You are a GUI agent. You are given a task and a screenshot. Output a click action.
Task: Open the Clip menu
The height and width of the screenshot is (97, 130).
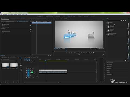pos(9,14)
